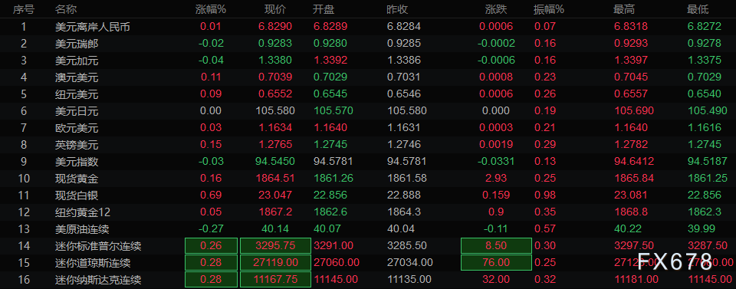736x289 pixels.
Task: Click gold change value 2.93
Action: 496,179
